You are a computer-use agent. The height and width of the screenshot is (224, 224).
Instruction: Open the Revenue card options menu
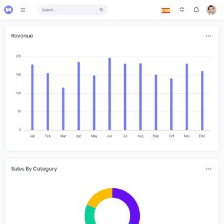(x=208, y=36)
